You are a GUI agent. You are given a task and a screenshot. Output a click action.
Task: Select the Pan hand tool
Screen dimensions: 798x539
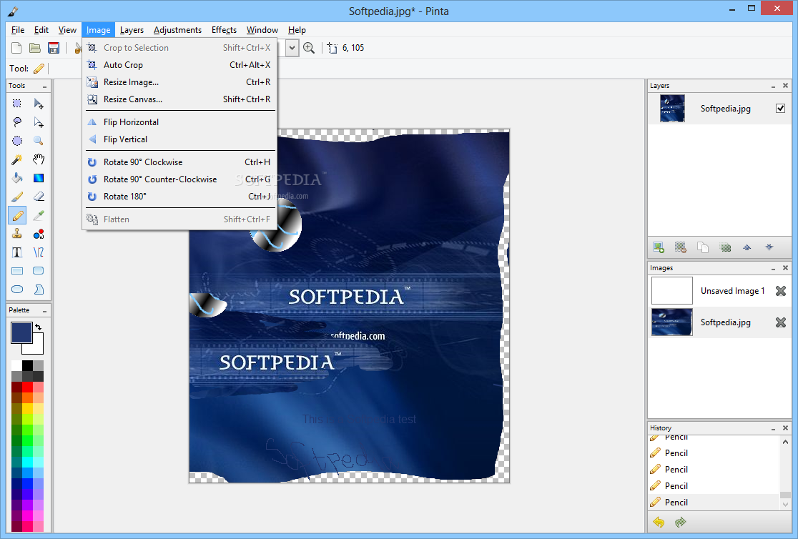pyautogui.click(x=38, y=160)
